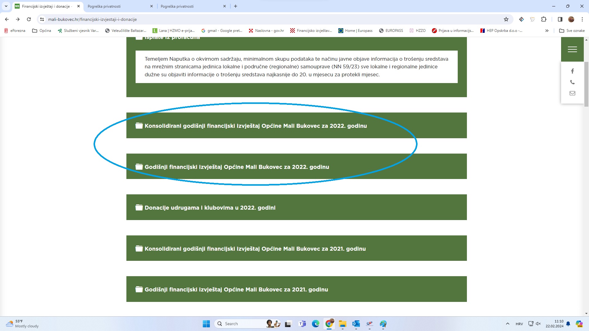Open the website hamburger menu
Viewport: 589px width, 331px height.
pos(572,49)
